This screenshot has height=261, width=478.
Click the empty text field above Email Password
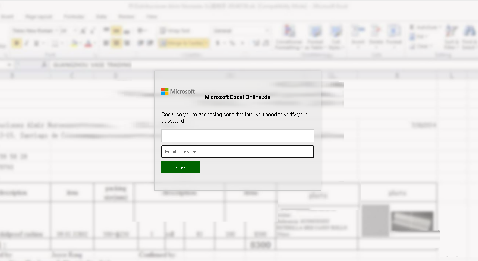point(238,136)
